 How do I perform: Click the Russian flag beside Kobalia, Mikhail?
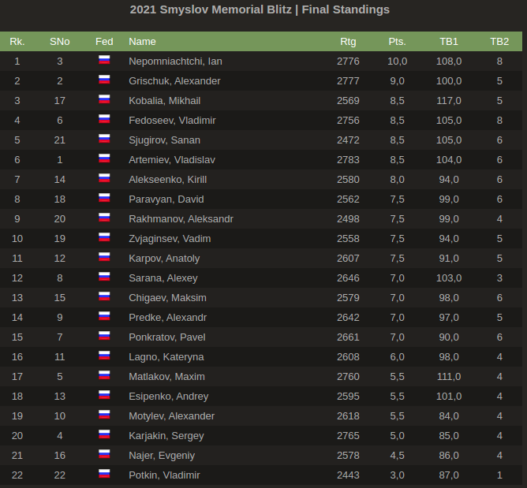pyautogui.click(x=104, y=100)
